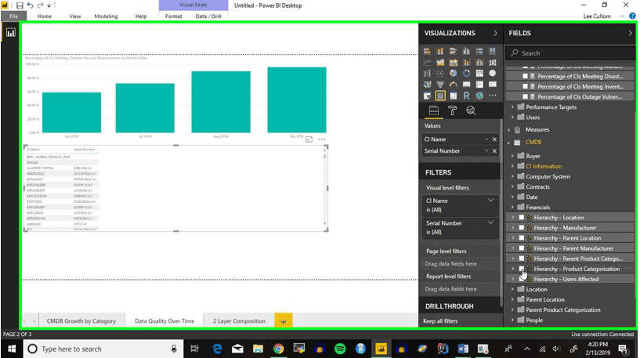Image resolution: width=640 pixels, height=358 pixels.
Task: Open the Data / Drill tab
Action: (208, 16)
